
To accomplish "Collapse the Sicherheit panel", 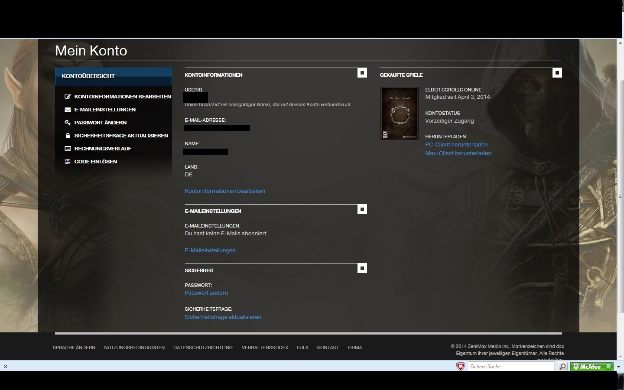I will pos(362,268).
